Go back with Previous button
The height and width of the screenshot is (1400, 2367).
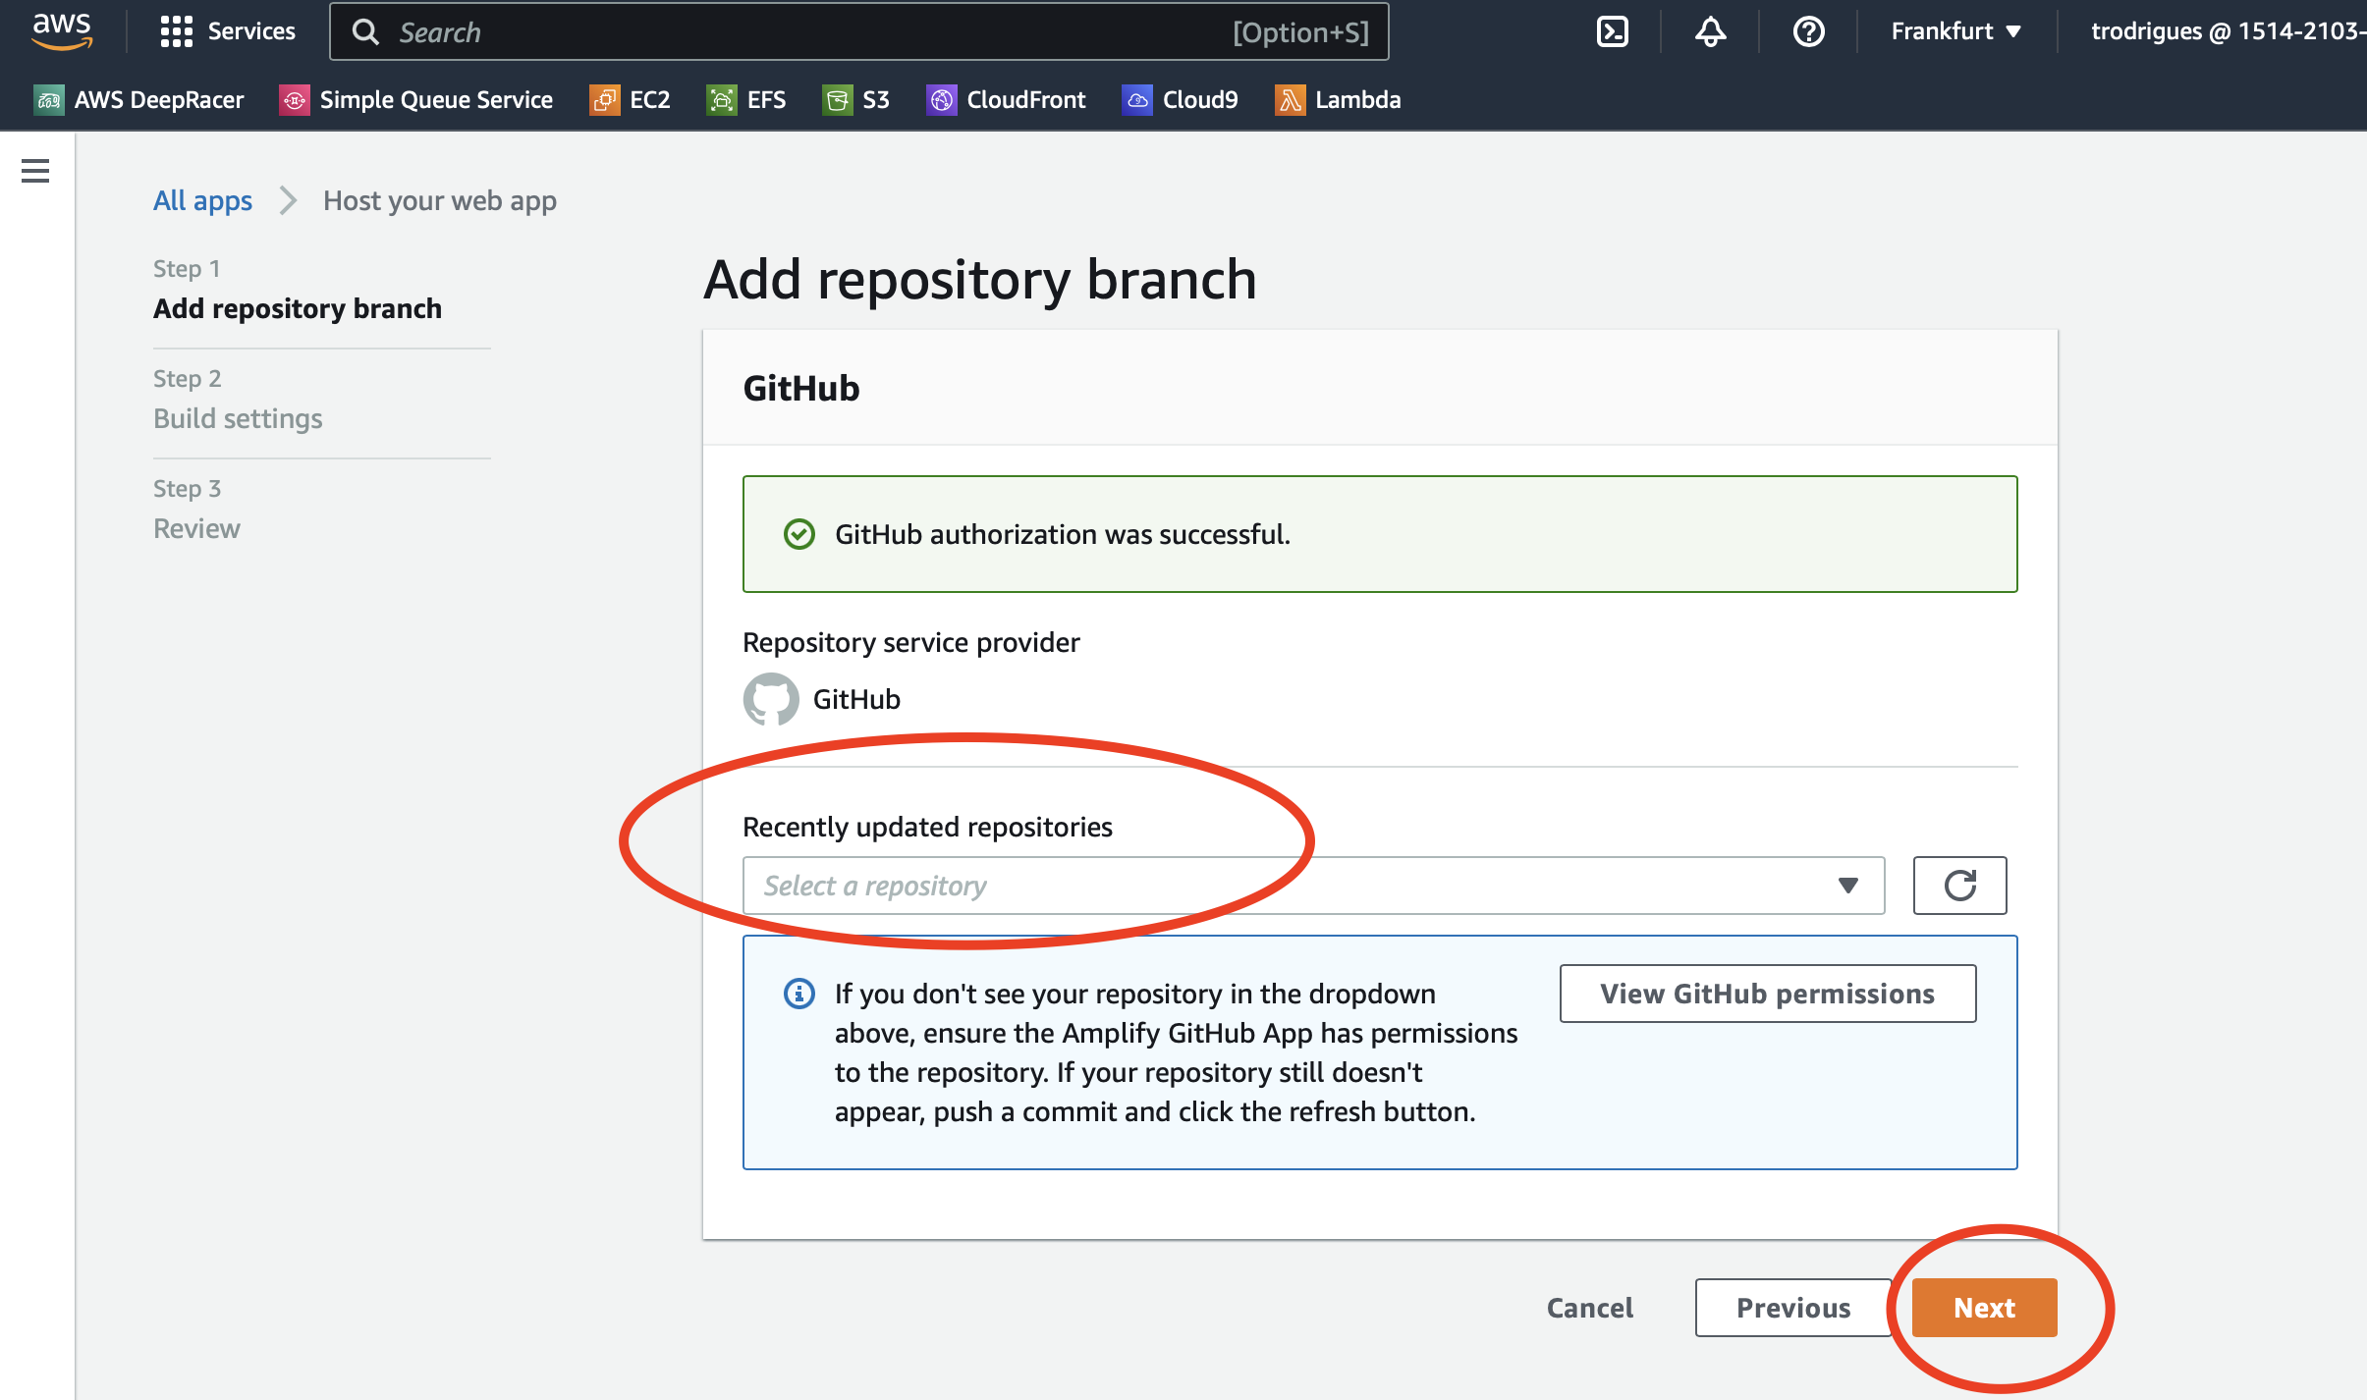click(1793, 1308)
